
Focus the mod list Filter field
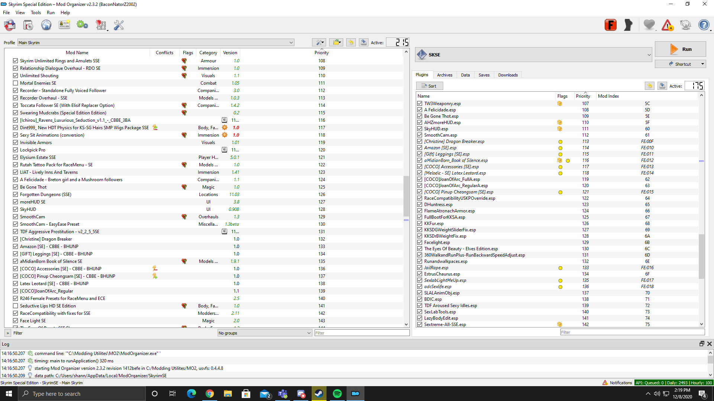[x=362, y=333]
